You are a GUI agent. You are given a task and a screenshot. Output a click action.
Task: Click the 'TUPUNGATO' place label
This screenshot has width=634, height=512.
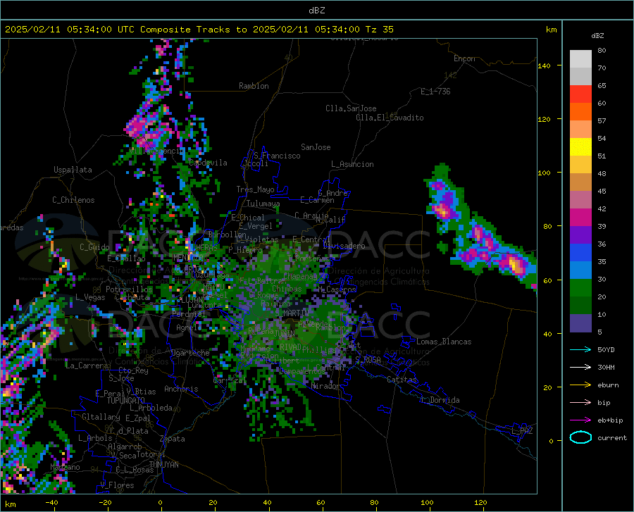point(126,401)
